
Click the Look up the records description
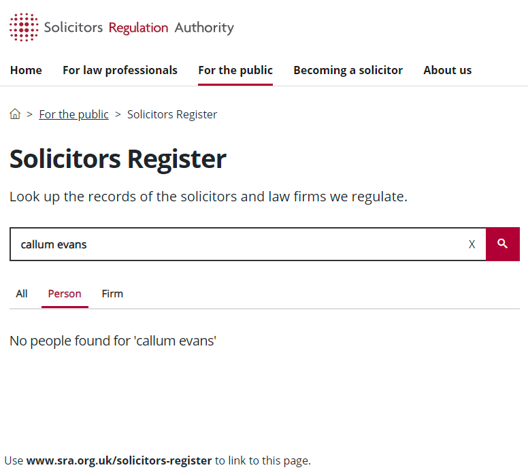(208, 197)
